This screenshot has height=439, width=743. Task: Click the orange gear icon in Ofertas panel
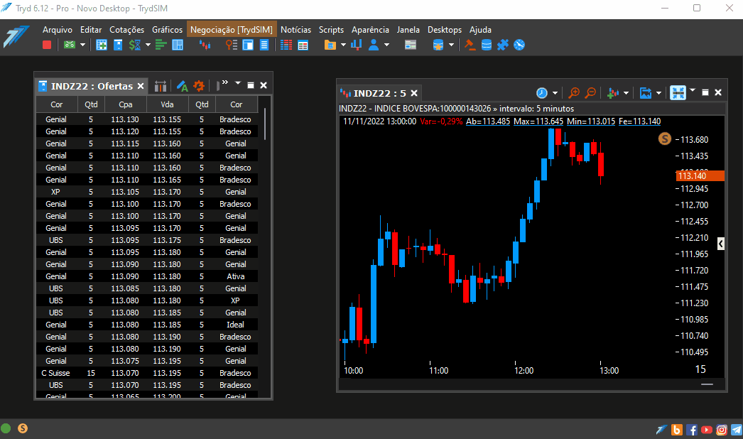(199, 86)
